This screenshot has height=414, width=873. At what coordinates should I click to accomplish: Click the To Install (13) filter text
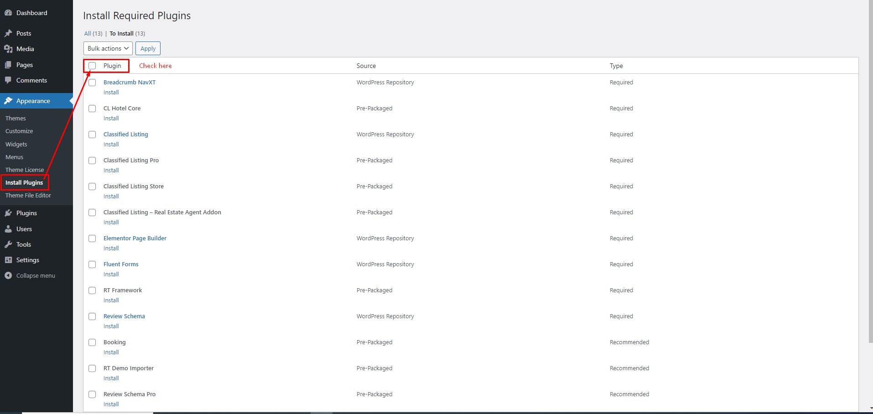coord(127,33)
